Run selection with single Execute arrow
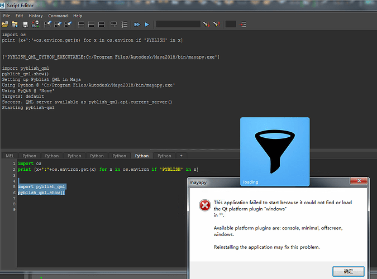The image size is (377, 279). (147, 25)
